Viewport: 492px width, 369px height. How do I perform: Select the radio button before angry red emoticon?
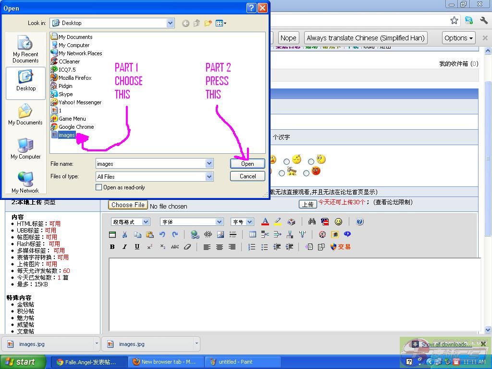[x=306, y=173]
